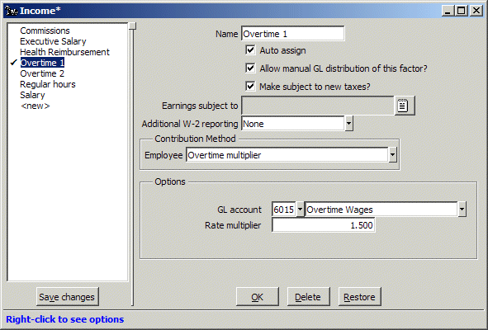488x330 pixels.
Task: Select Commissions in the income list
Action: pos(45,31)
